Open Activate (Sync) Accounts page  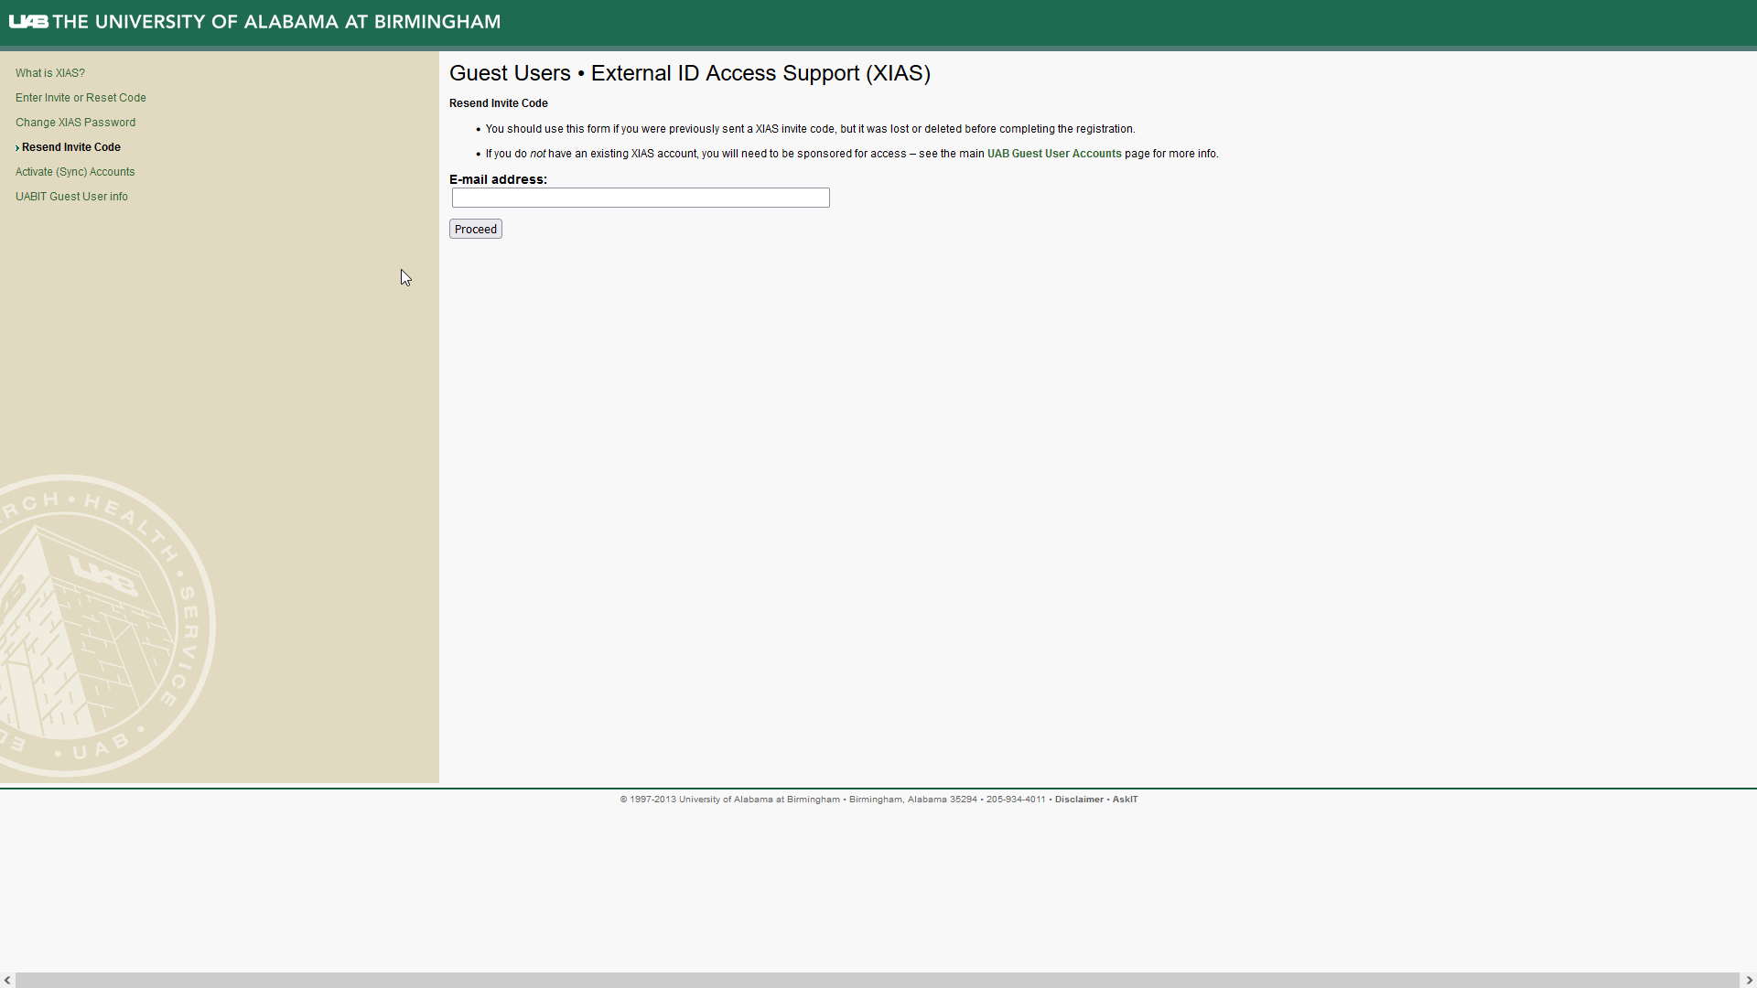point(75,172)
